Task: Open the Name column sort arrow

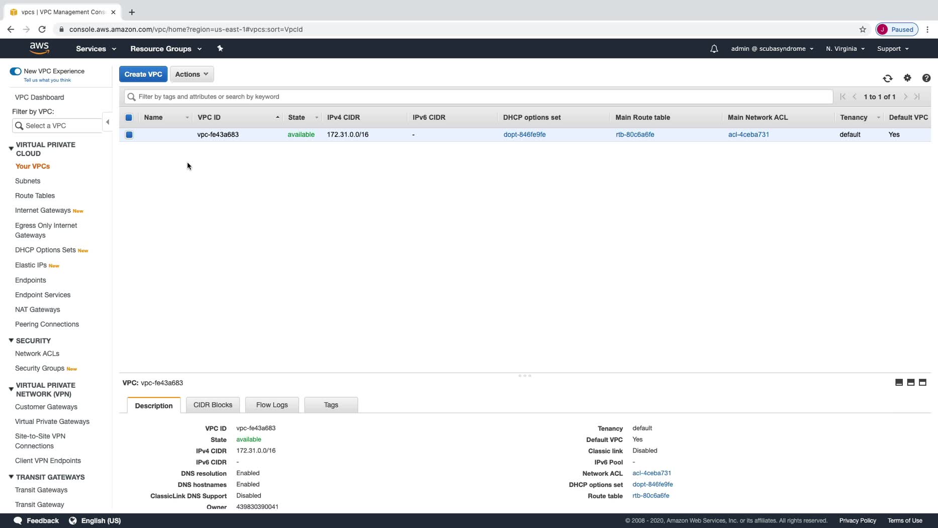Action: tap(187, 118)
